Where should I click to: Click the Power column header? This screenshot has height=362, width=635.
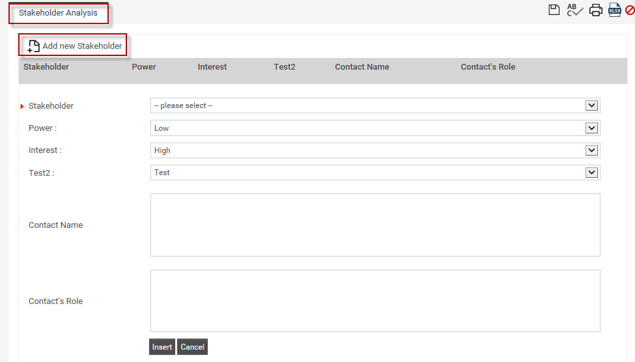pos(144,67)
